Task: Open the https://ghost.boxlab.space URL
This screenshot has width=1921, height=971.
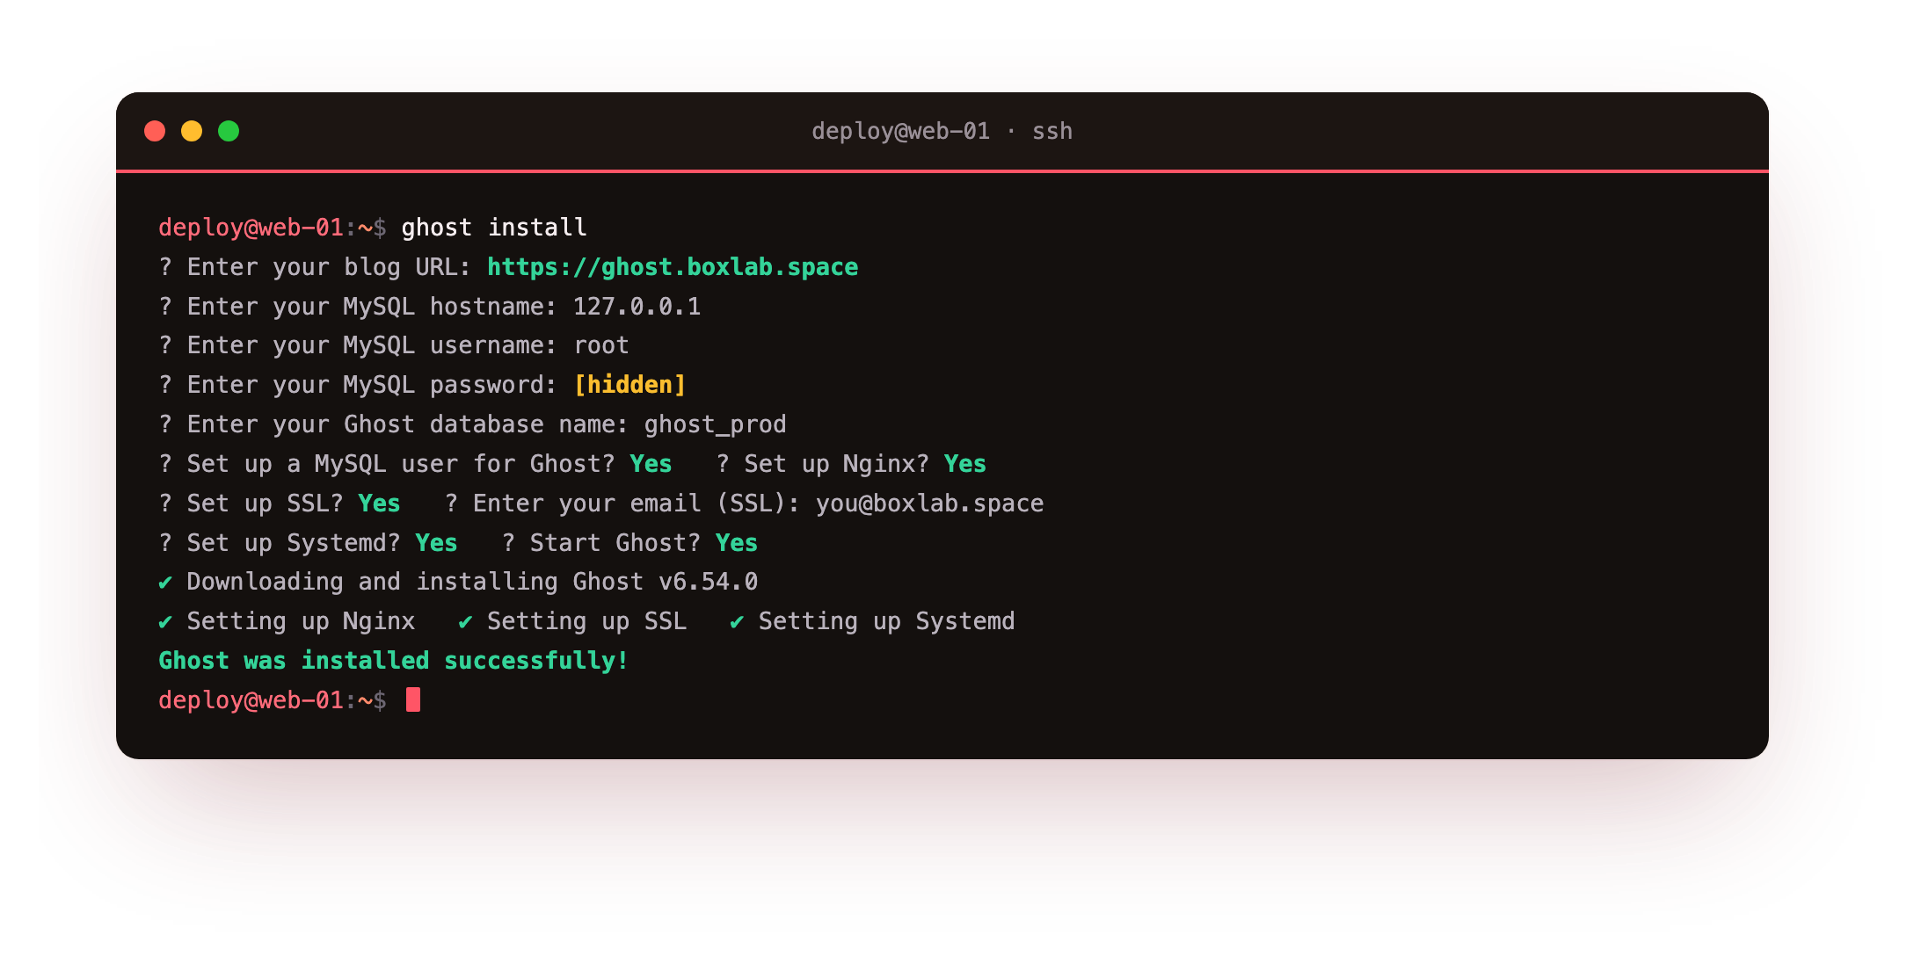Action: (673, 267)
